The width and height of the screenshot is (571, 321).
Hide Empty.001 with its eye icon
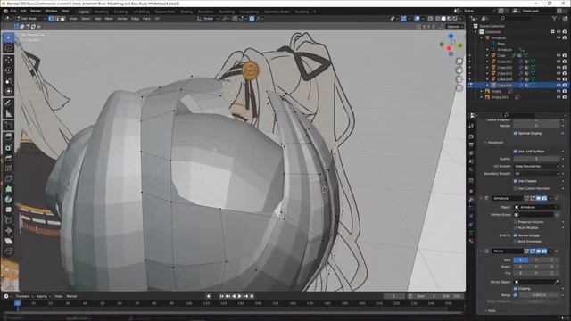(x=559, y=97)
